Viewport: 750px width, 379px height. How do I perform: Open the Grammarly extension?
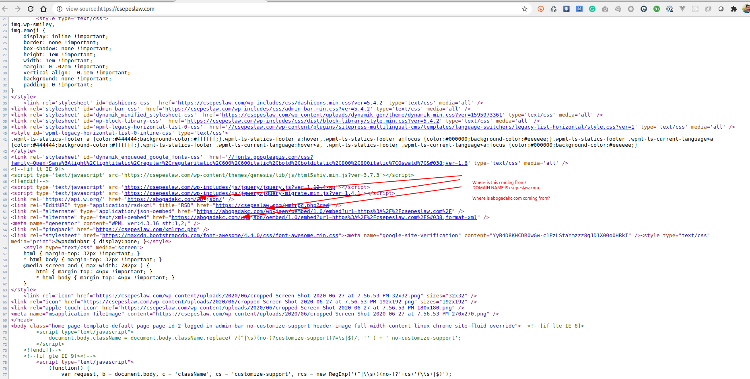click(592, 9)
